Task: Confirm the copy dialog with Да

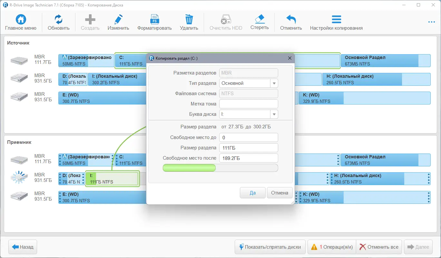Action: pyautogui.click(x=253, y=193)
